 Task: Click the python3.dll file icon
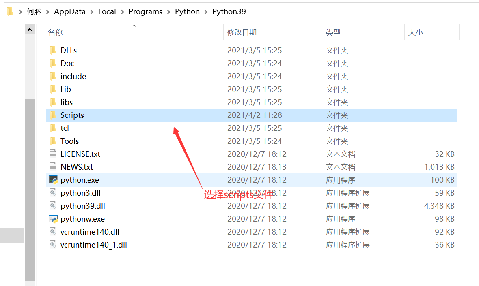[53, 193]
